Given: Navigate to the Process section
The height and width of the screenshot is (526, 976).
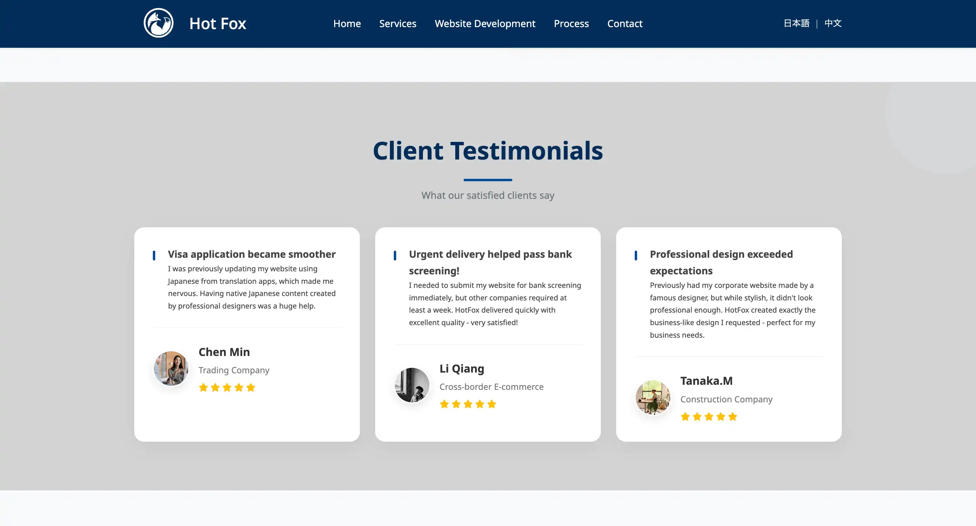Looking at the screenshot, I should [571, 23].
